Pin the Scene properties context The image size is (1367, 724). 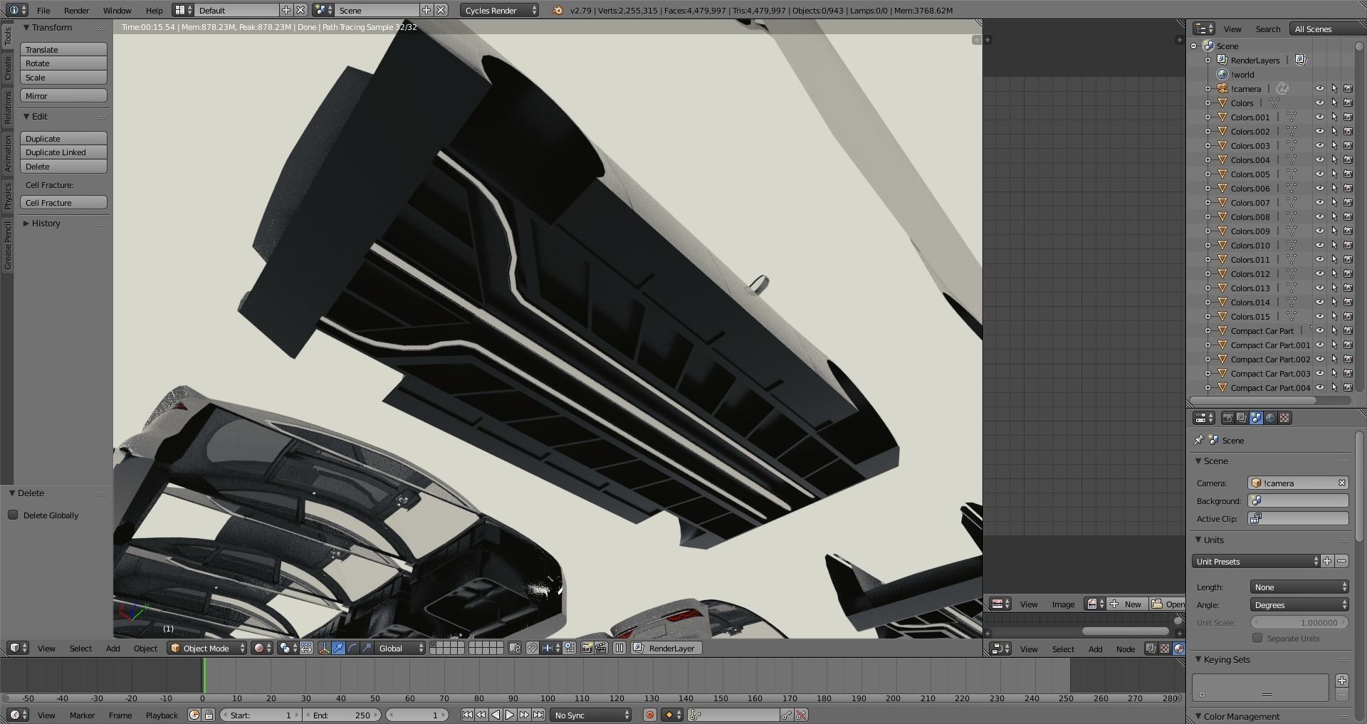coord(1199,440)
